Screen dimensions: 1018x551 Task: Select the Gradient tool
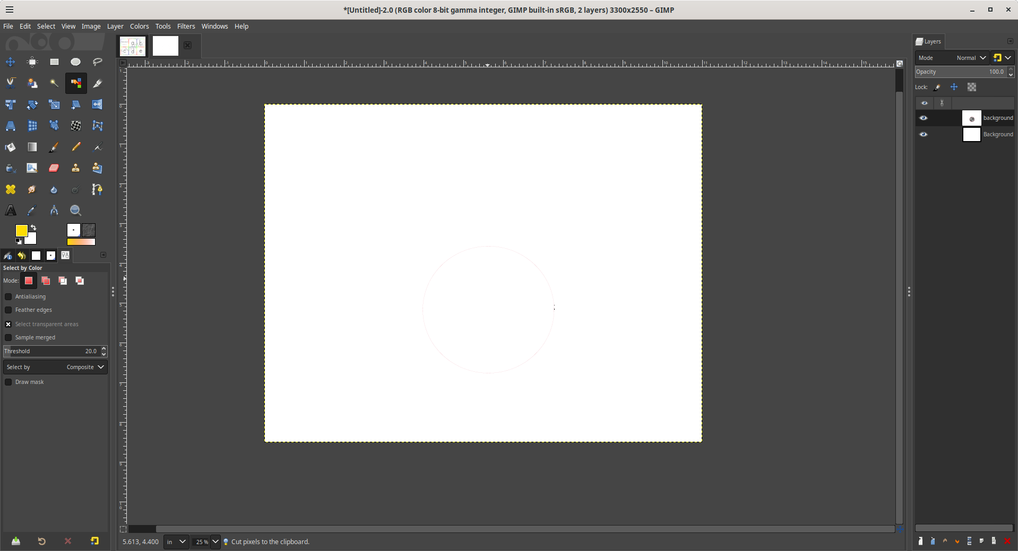point(32,147)
